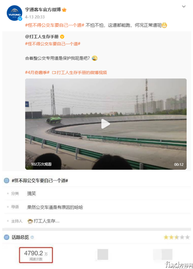Open the Yutong Bus profile avatar
This screenshot has height=269, width=193.
pos(14,13)
